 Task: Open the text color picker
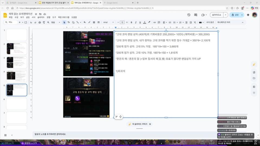145,22
